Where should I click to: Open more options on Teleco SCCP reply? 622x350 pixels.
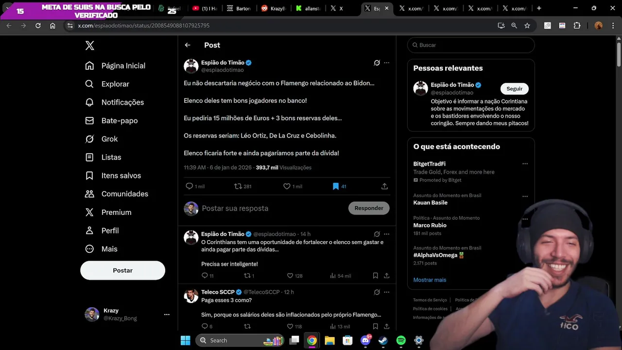(387, 292)
